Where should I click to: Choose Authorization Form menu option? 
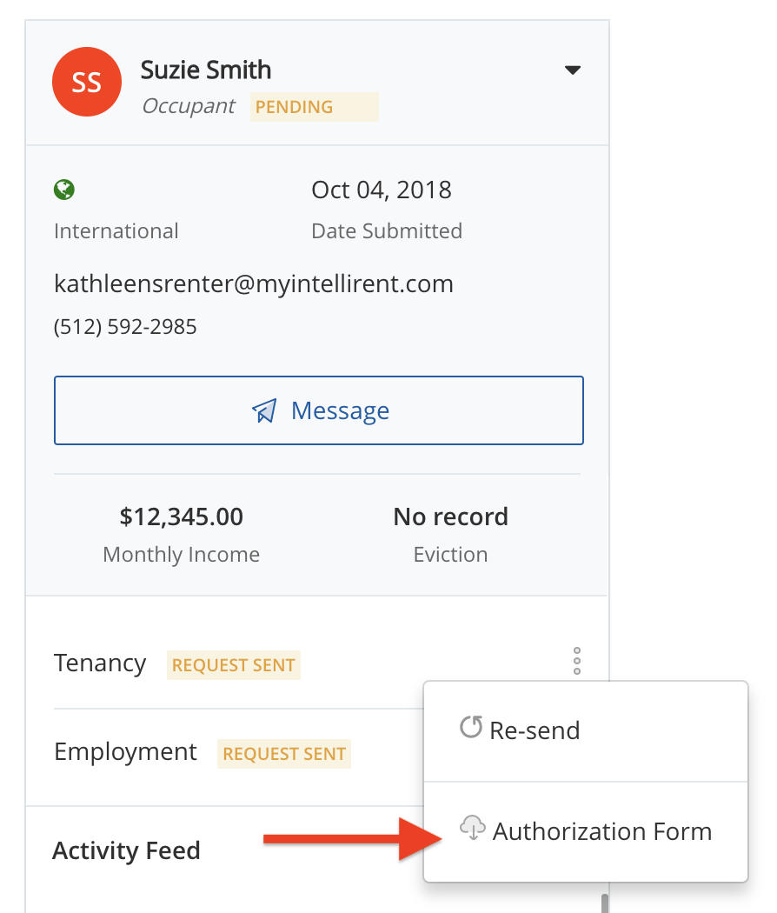[x=601, y=831]
